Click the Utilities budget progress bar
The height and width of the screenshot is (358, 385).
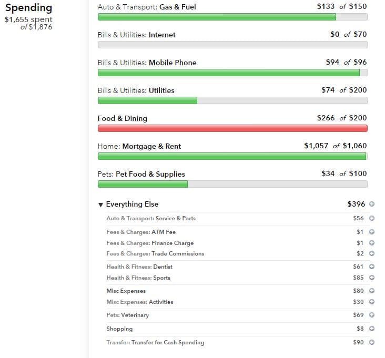(x=232, y=100)
